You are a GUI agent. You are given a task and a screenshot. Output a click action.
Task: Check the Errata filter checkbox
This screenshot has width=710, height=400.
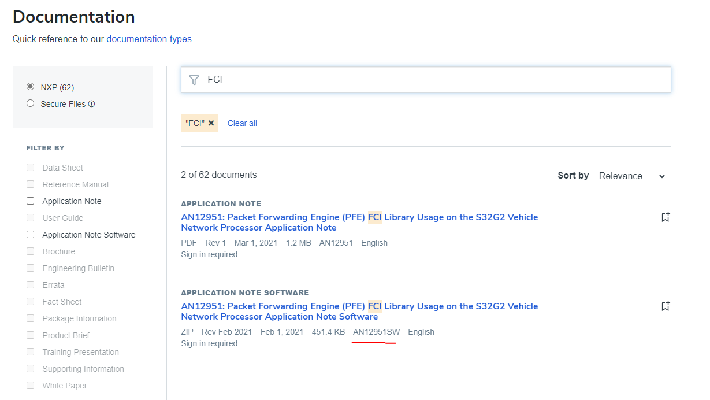(x=31, y=285)
